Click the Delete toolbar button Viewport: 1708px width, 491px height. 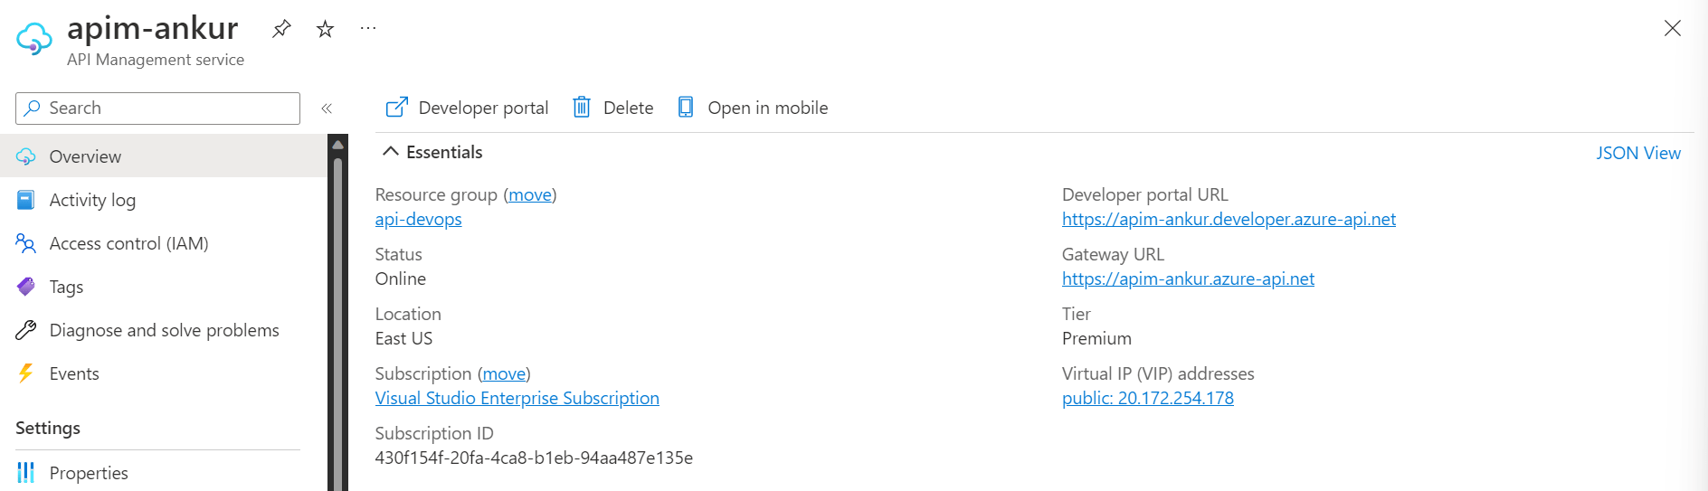tap(613, 108)
